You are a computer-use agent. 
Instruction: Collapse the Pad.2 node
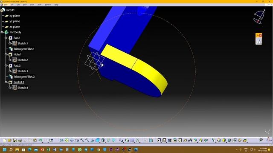coord(6,65)
